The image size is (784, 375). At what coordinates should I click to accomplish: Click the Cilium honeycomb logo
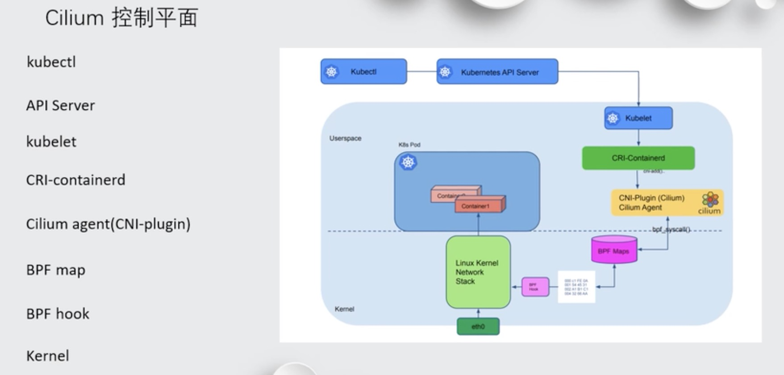710,199
